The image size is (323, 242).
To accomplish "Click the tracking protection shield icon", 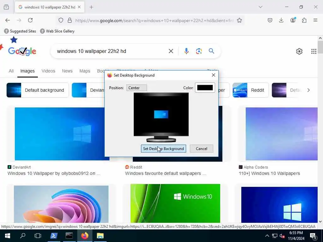I will click(x=61, y=20).
